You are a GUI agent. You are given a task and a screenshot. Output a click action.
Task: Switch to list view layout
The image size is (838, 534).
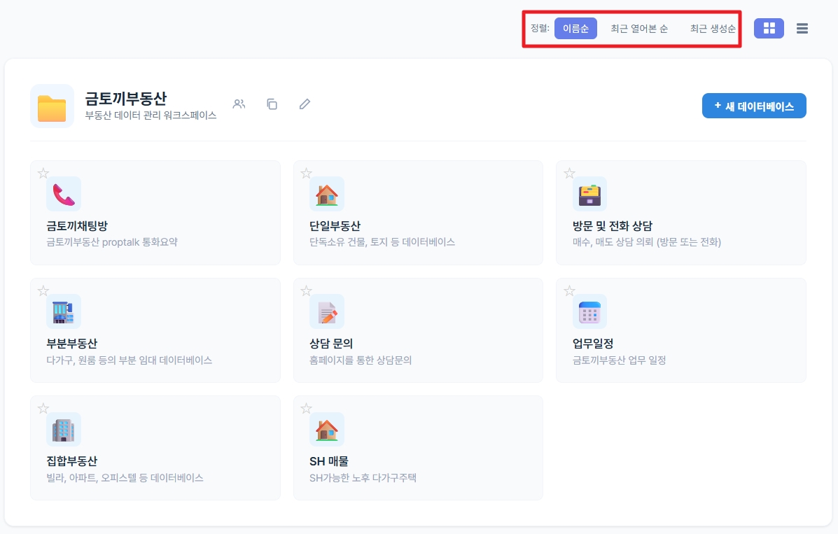point(802,28)
